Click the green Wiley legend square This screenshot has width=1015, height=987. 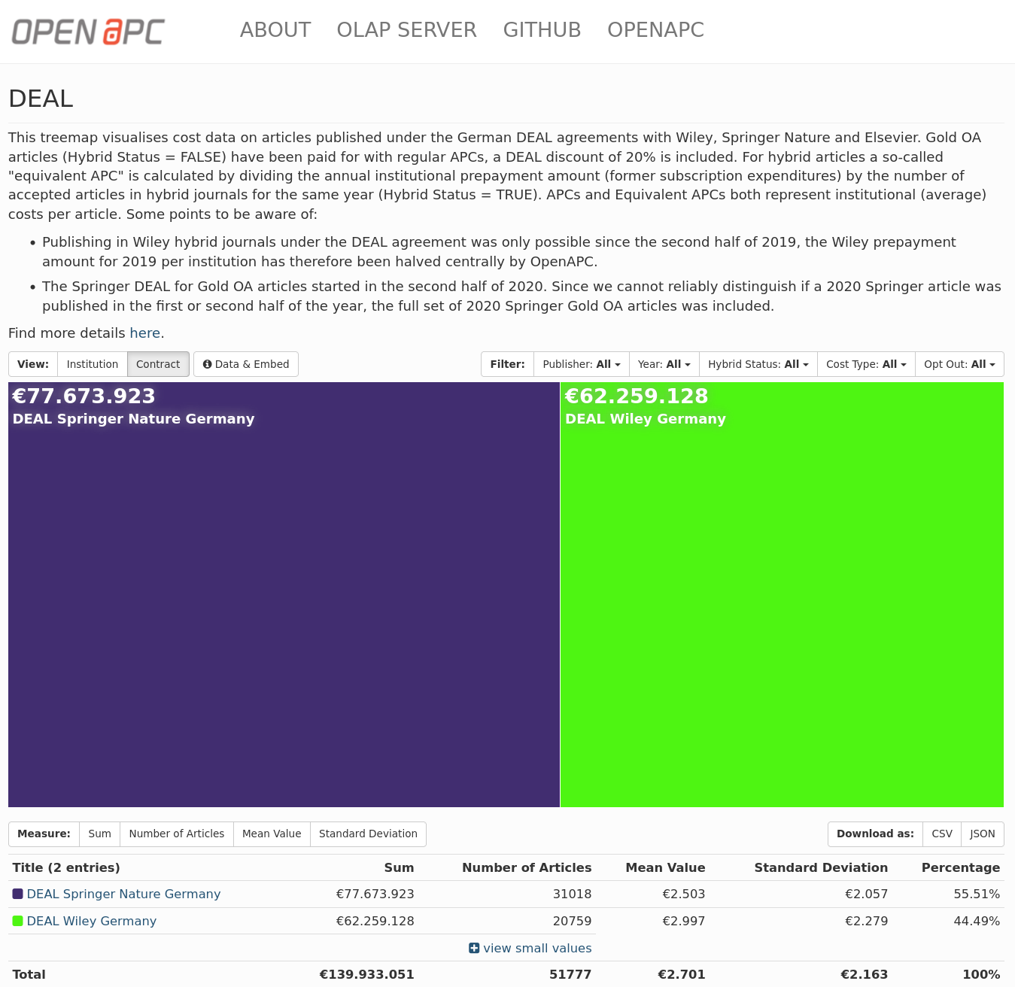[x=18, y=921]
